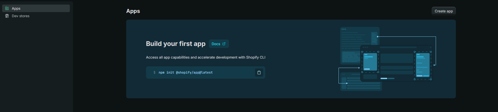Open the Apps sidebar item
The image size is (498, 112).
click(36, 8)
